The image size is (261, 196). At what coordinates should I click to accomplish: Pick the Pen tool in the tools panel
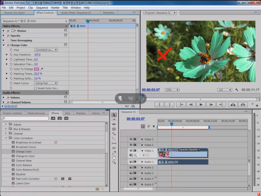tap(114, 153)
